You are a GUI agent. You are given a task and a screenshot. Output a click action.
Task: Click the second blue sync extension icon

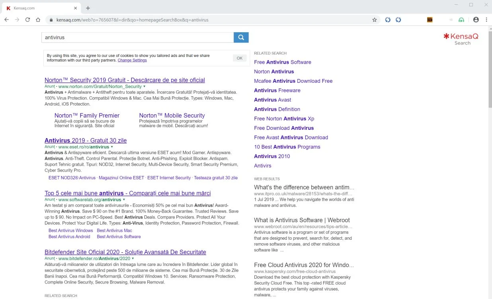coord(398,20)
